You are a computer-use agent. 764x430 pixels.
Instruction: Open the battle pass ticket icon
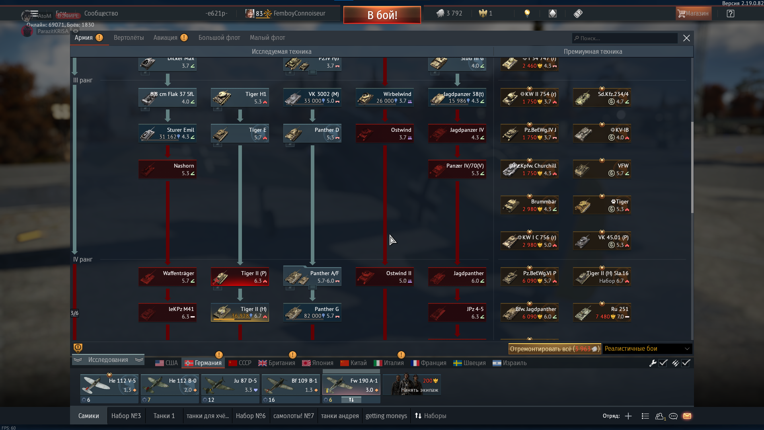[x=578, y=14]
